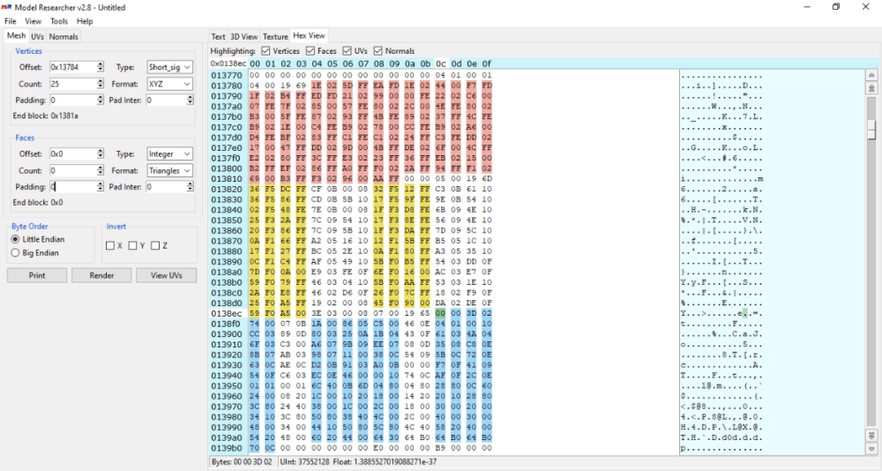Screen dimensions: 882x471
Task: Open the Tools menu
Action: coord(59,21)
